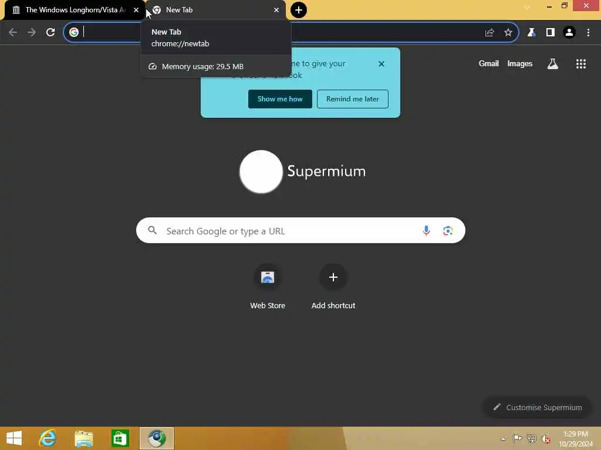Open Search Labs flask icon on page

click(x=552, y=63)
